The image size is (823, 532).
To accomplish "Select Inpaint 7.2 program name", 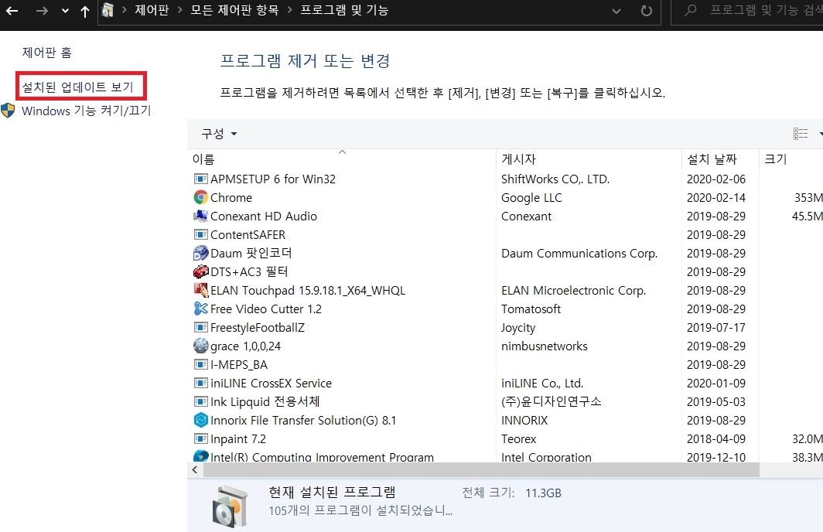I will [x=237, y=439].
